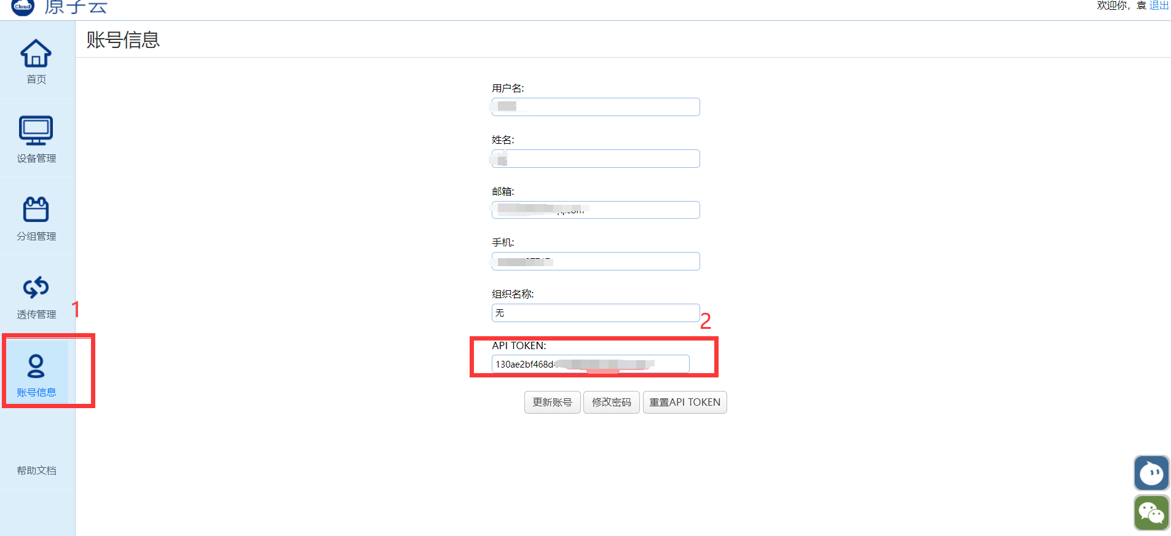Click the 重置API TOKEN button
Screen dimensions: 1171x536
point(685,402)
